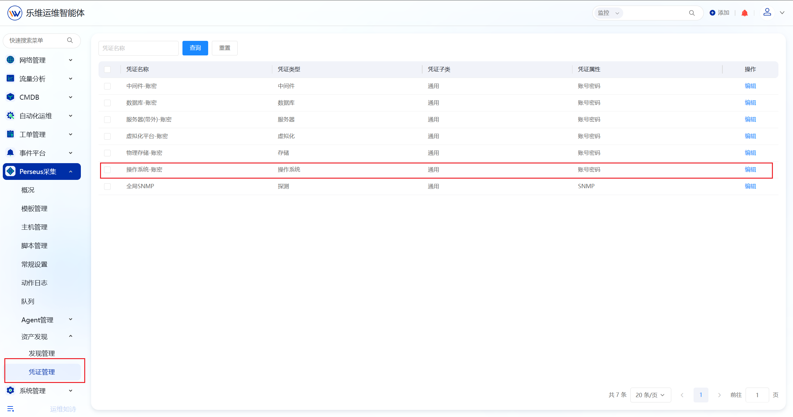Open the 20 条/页 page size dropdown
Screen dimensions: 793x417
[x=651, y=395]
